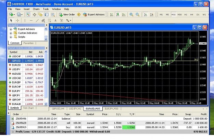Switch chart to Candlesticks icon

click(118, 15)
